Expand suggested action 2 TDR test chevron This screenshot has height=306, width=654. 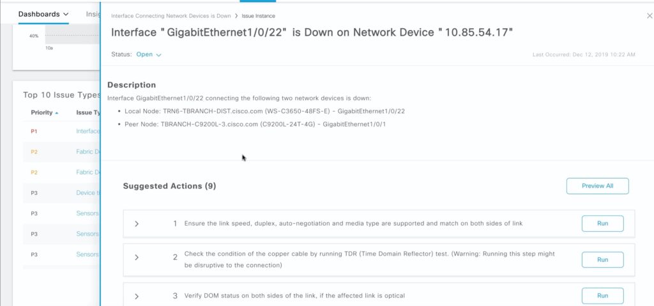pos(137,257)
